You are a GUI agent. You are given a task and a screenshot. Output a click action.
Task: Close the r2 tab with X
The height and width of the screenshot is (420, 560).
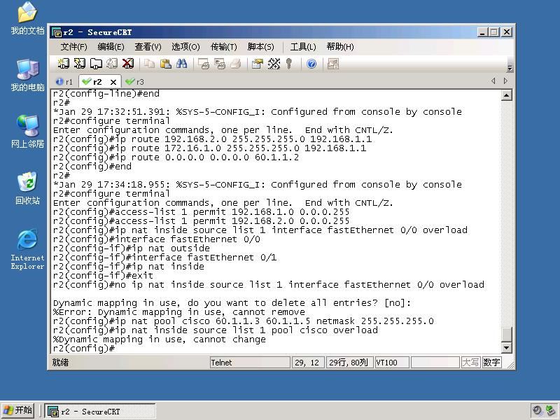[113, 82]
